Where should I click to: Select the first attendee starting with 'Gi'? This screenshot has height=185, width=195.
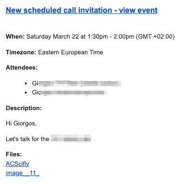pyautogui.click(x=76, y=83)
